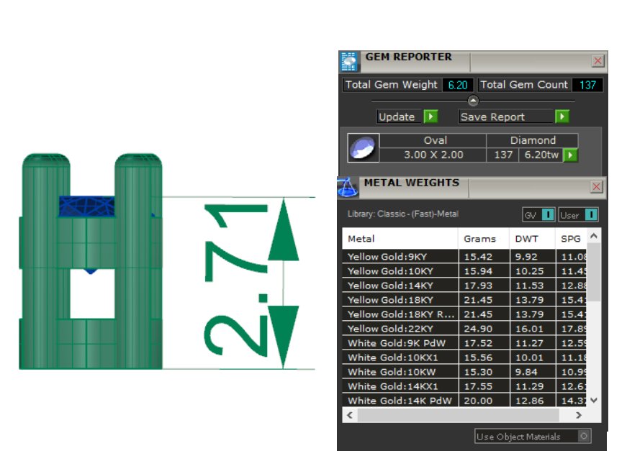627x451 pixels.
Task: Click the metal list scroll up arrow
Action: point(594,236)
